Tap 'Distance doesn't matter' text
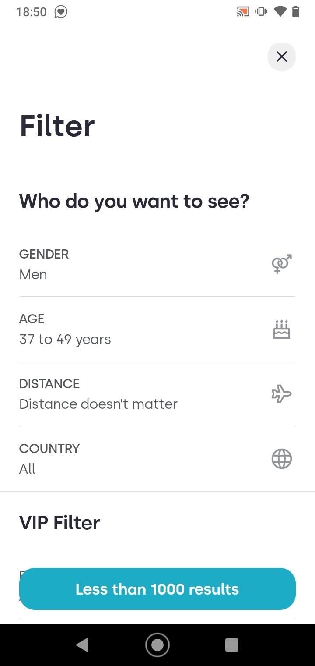The height and width of the screenshot is (666, 315). [98, 404]
